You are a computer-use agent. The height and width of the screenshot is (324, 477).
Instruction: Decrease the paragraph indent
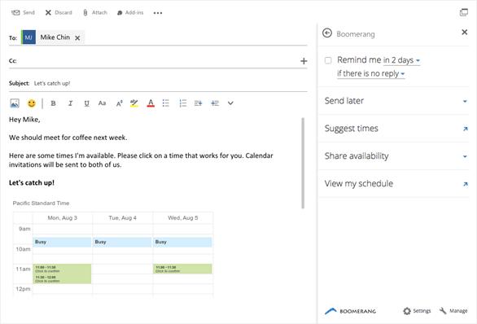(198, 103)
